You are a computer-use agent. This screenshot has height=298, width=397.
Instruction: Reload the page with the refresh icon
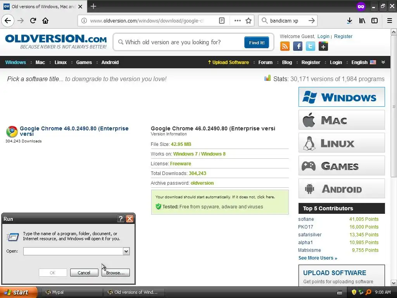[x=33, y=21]
